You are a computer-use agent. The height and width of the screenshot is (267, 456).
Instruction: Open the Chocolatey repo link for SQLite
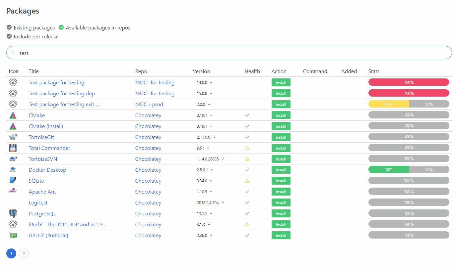[148, 181]
